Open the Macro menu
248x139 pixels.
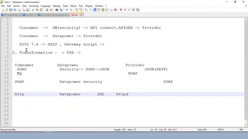pos(73,6)
